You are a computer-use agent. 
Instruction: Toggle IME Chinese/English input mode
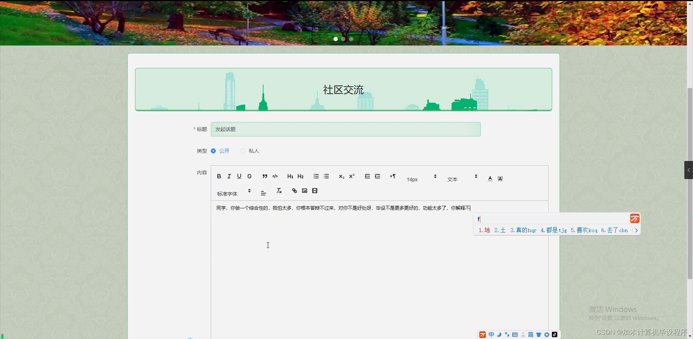[491, 334]
